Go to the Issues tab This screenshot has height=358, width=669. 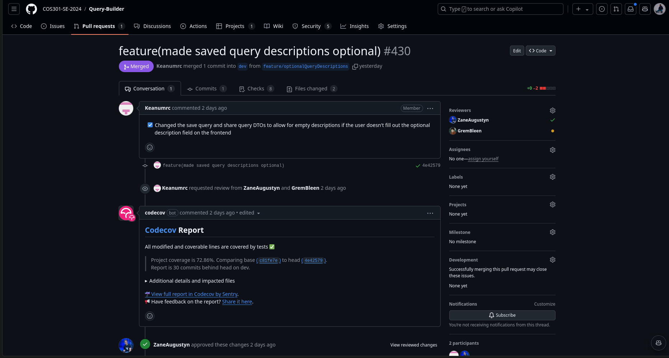pyautogui.click(x=53, y=26)
